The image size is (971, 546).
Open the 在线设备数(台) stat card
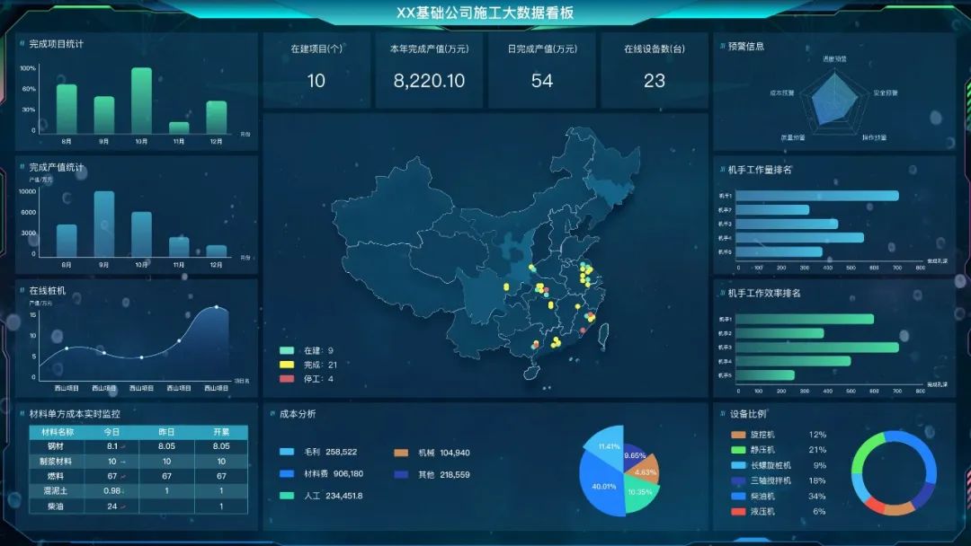coord(654,70)
